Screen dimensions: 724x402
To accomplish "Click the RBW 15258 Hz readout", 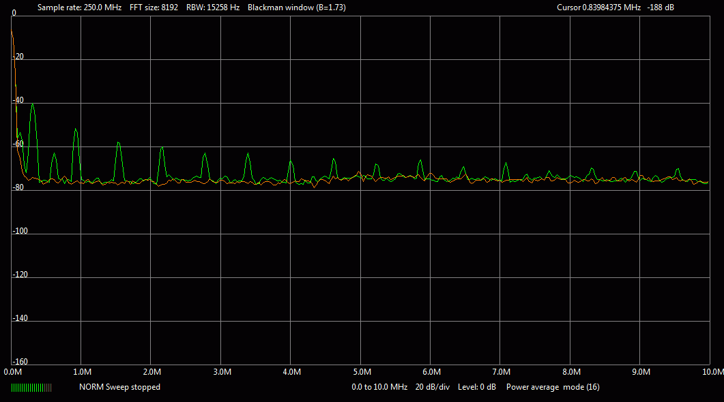I will 213,7.
